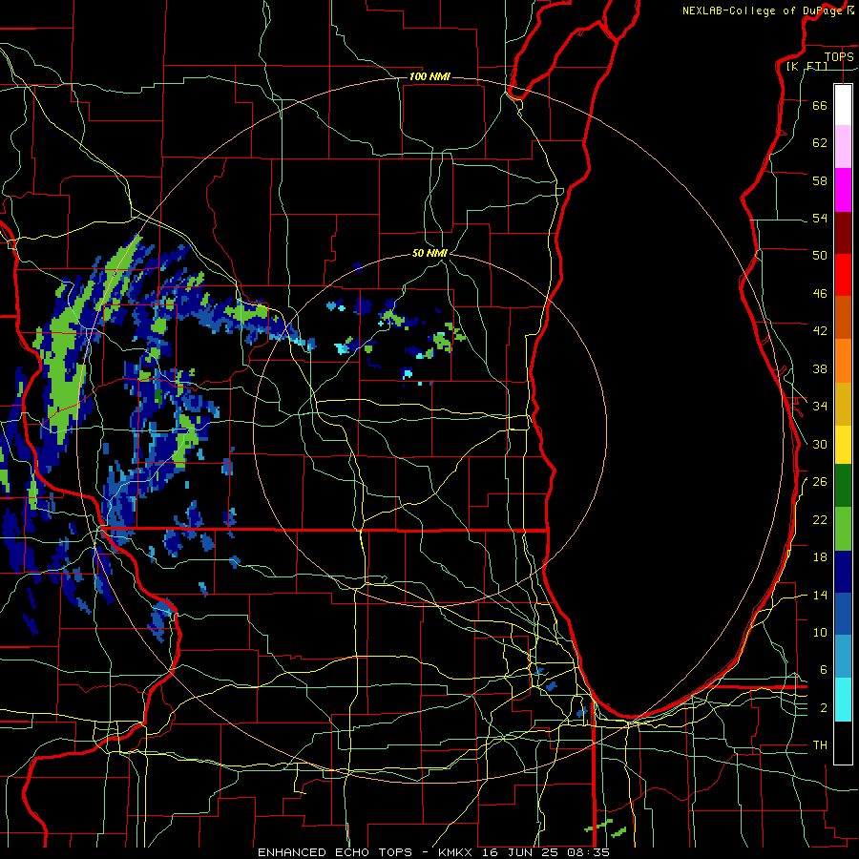Click the 30 legend value
This screenshot has height=859, width=859.
tap(820, 444)
